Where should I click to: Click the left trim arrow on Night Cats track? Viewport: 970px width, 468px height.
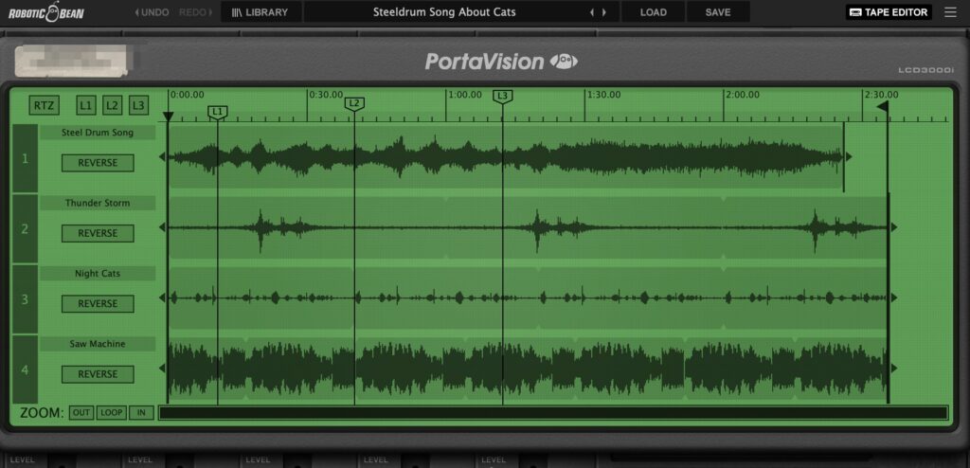[x=162, y=297]
